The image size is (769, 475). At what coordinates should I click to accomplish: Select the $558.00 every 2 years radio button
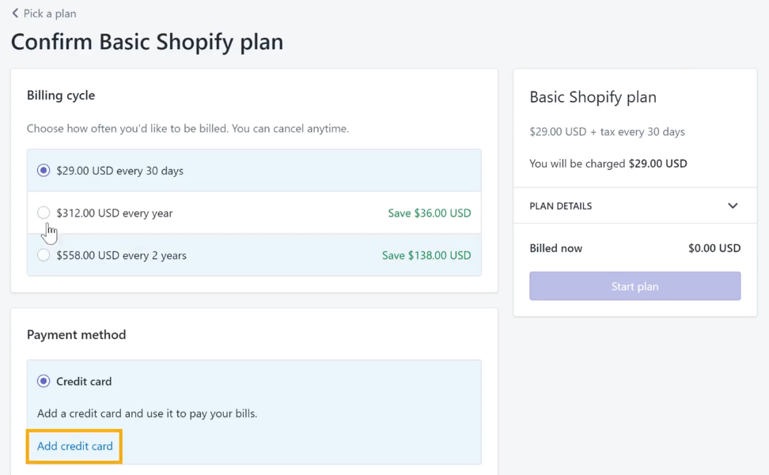(44, 255)
